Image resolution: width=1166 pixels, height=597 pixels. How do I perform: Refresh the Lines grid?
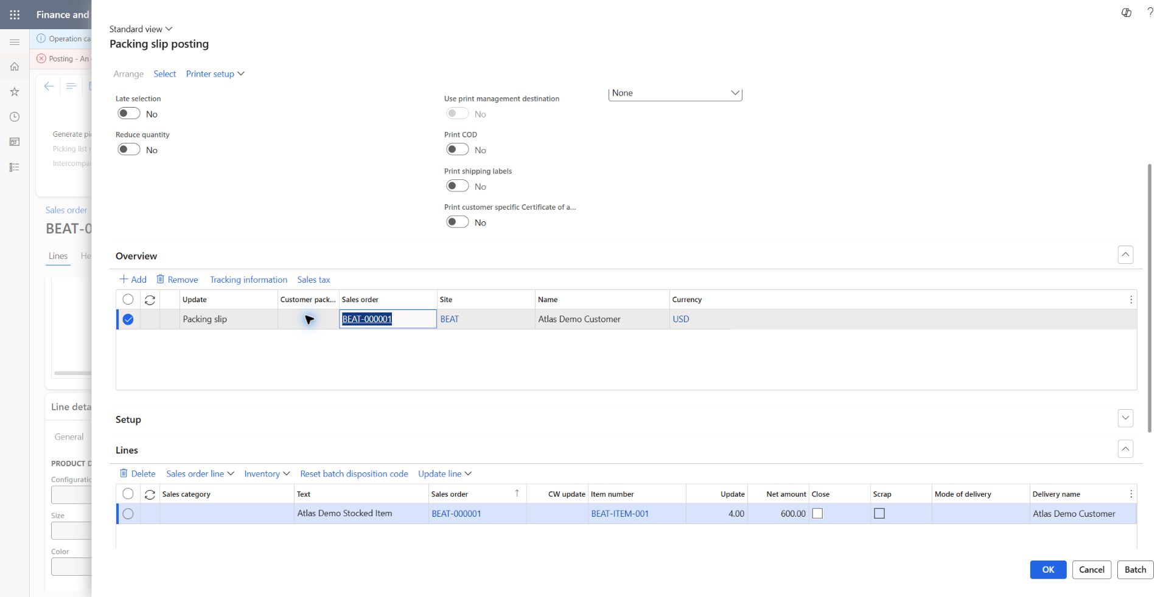(x=150, y=495)
